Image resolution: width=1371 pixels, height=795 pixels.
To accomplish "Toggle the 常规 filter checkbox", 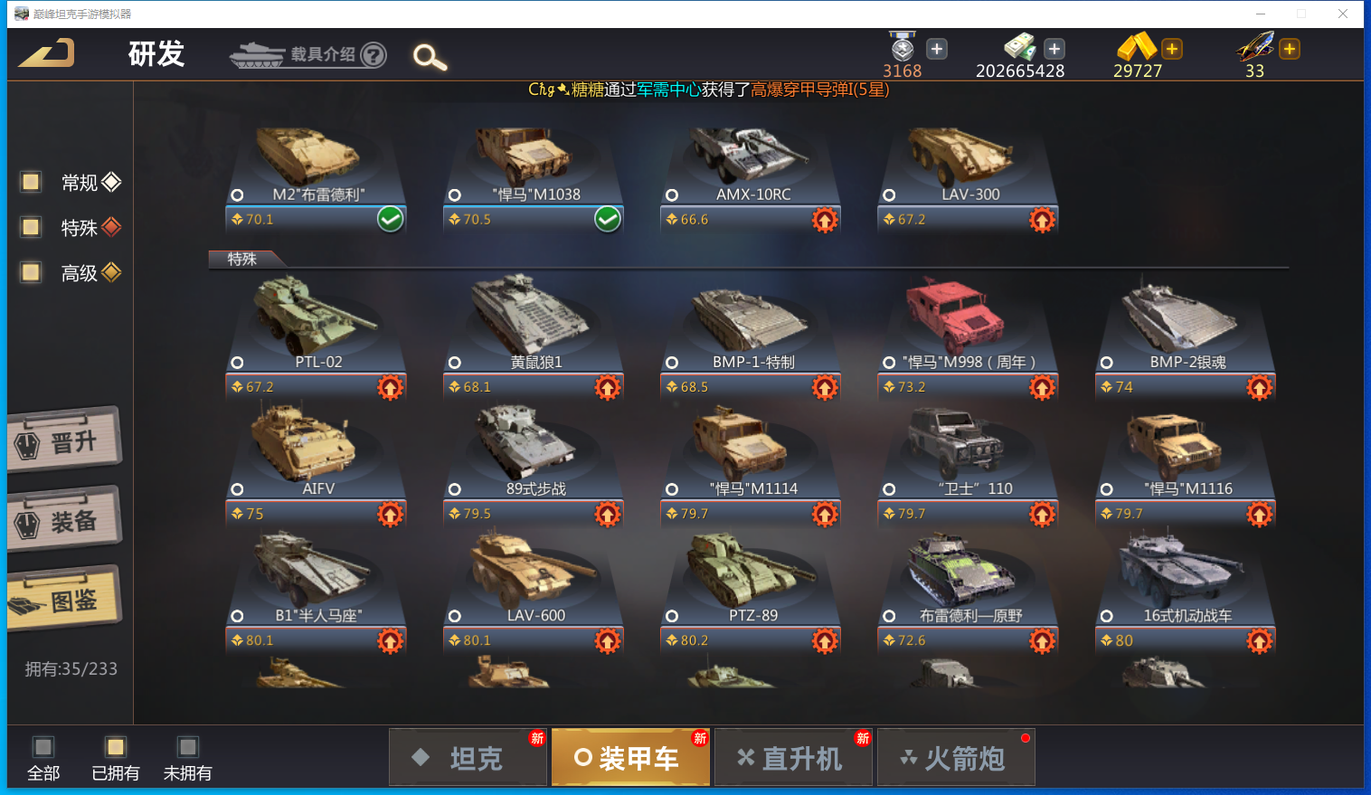I will pos(31,182).
